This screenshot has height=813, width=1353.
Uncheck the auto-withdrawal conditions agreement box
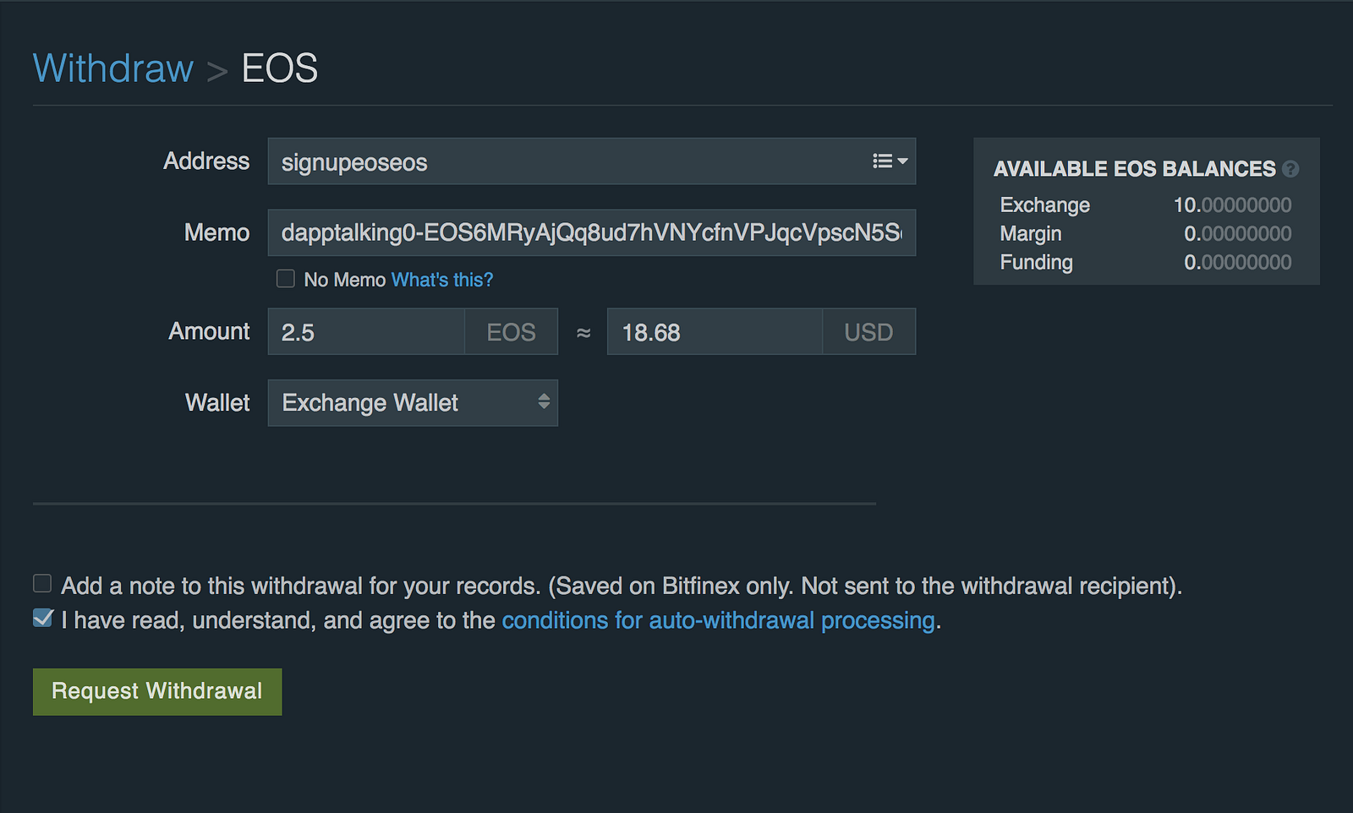pos(43,619)
